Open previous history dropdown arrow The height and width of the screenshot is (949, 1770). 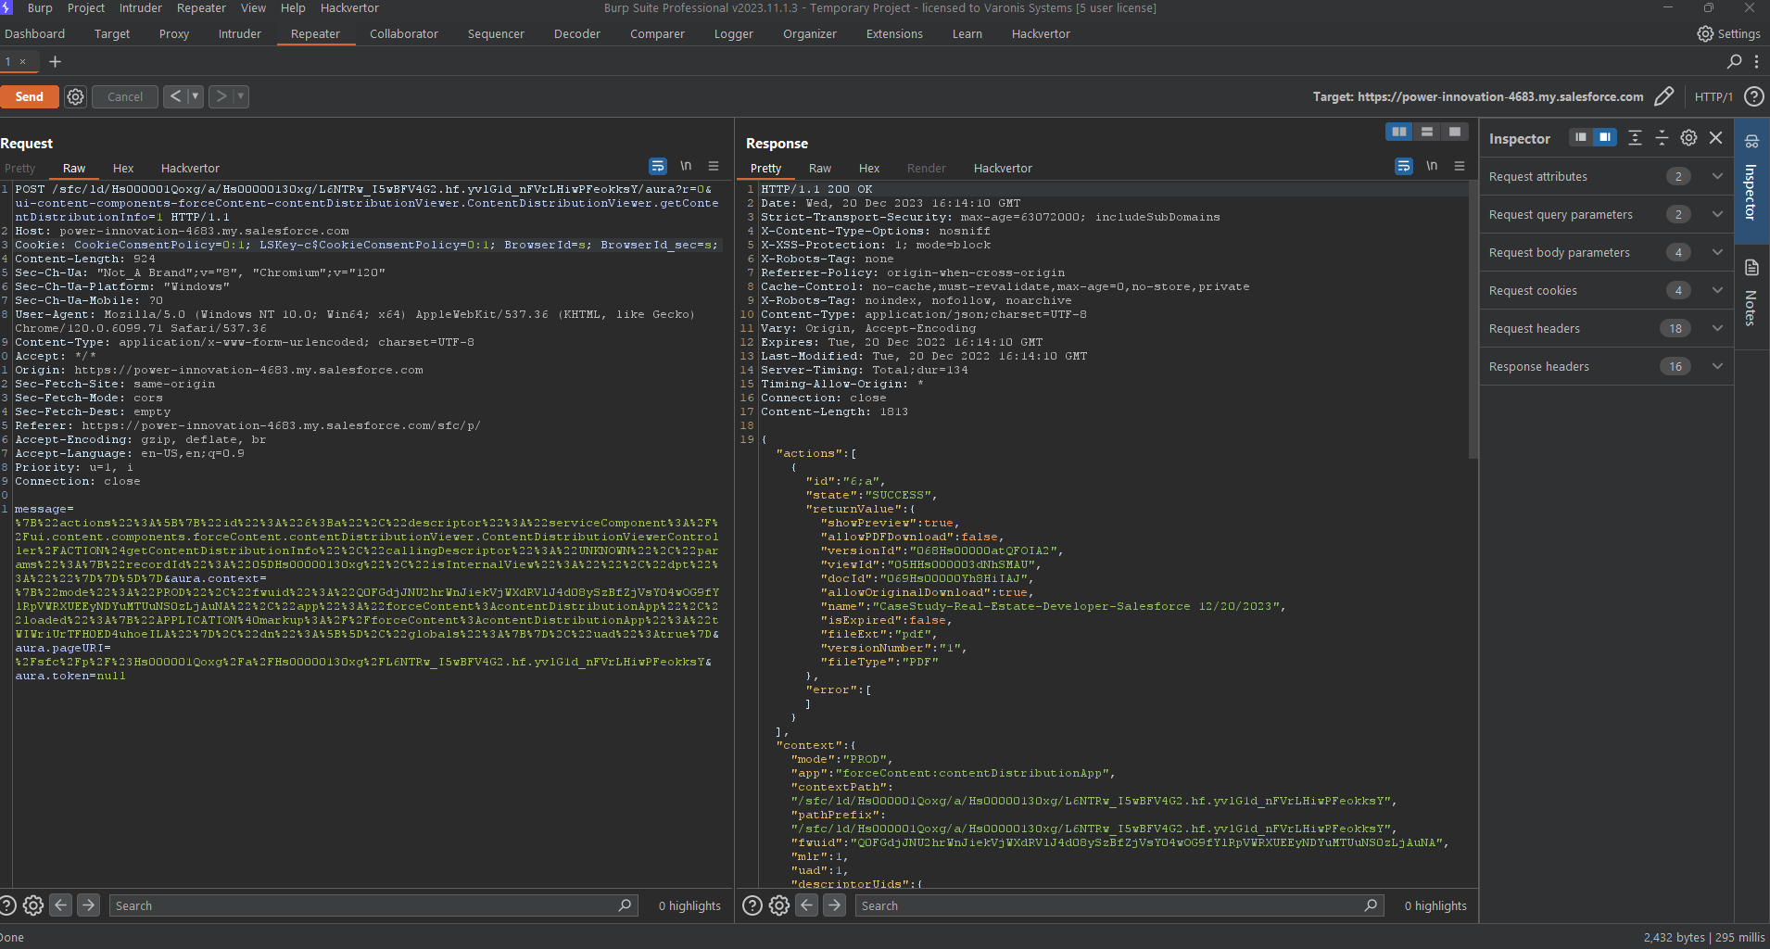tap(196, 96)
